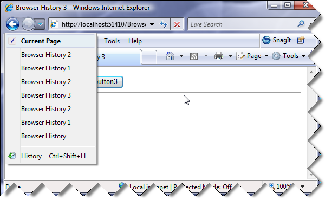Screen dimensions: 325x199
Task: Click the Print icon
Action: click(219, 56)
